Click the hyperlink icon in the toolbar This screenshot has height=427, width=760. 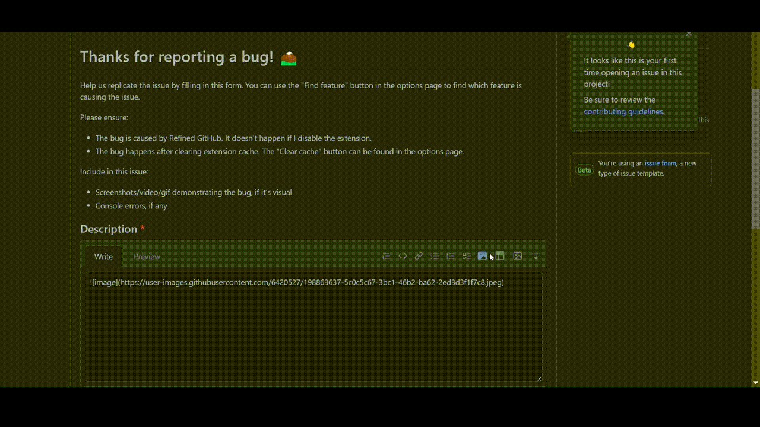pyautogui.click(x=419, y=256)
